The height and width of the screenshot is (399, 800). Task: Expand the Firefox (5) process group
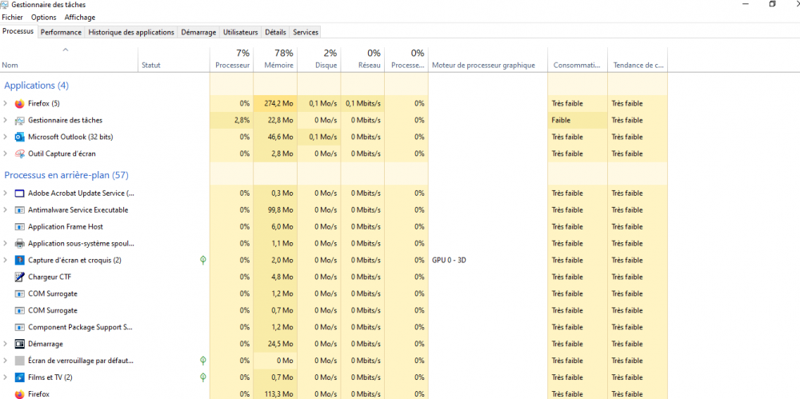[6, 104]
